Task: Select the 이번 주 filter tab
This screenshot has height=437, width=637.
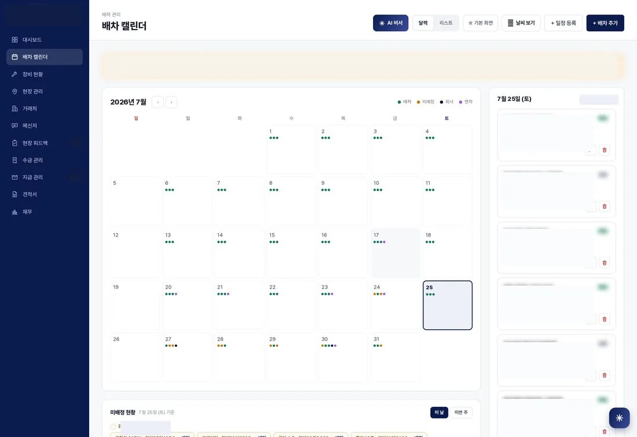Action: click(461, 412)
